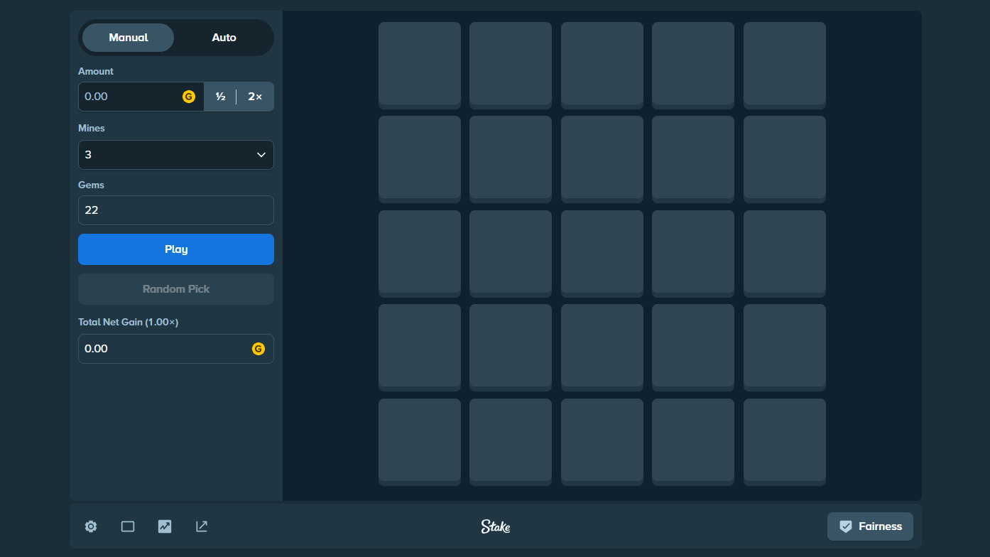Click the Gems field showing 22
Viewport: 990px width, 557px height.
tap(175, 210)
